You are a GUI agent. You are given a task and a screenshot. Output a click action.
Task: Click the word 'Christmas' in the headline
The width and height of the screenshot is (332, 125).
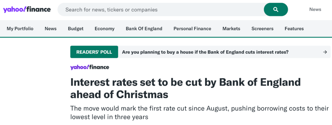tap(142, 94)
